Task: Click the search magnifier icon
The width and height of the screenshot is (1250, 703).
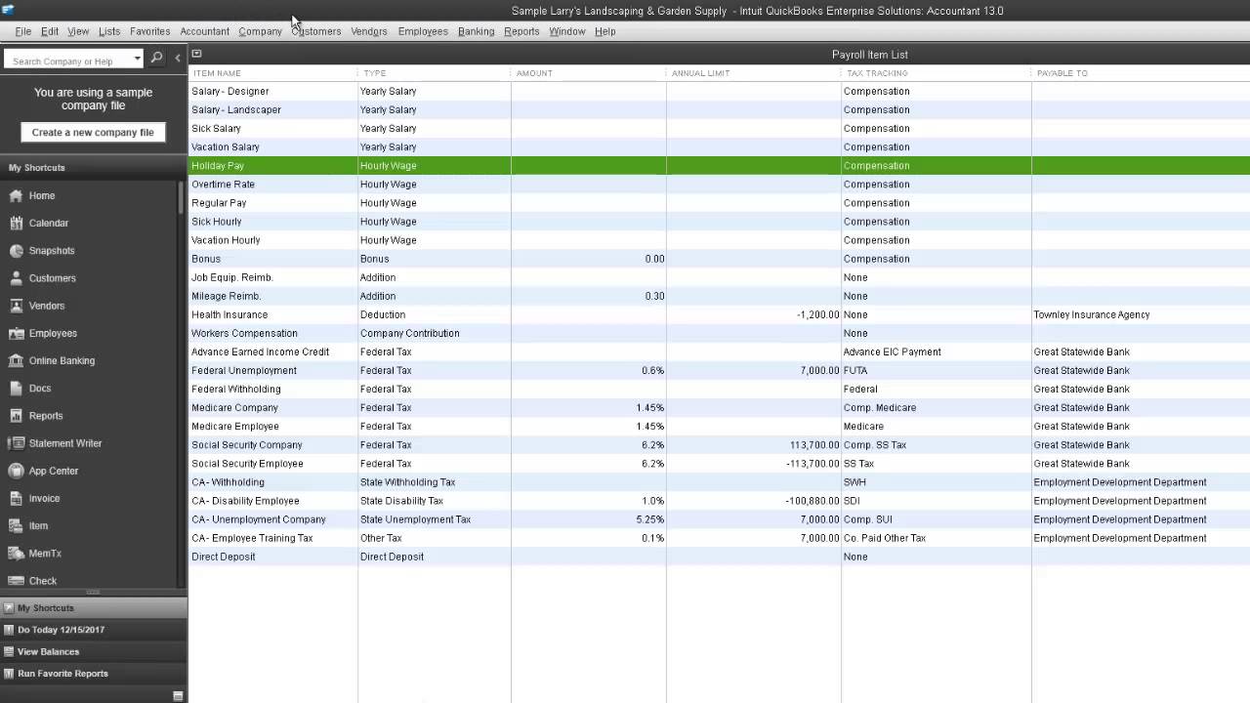Action: pyautogui.click(x=156, y=59)
